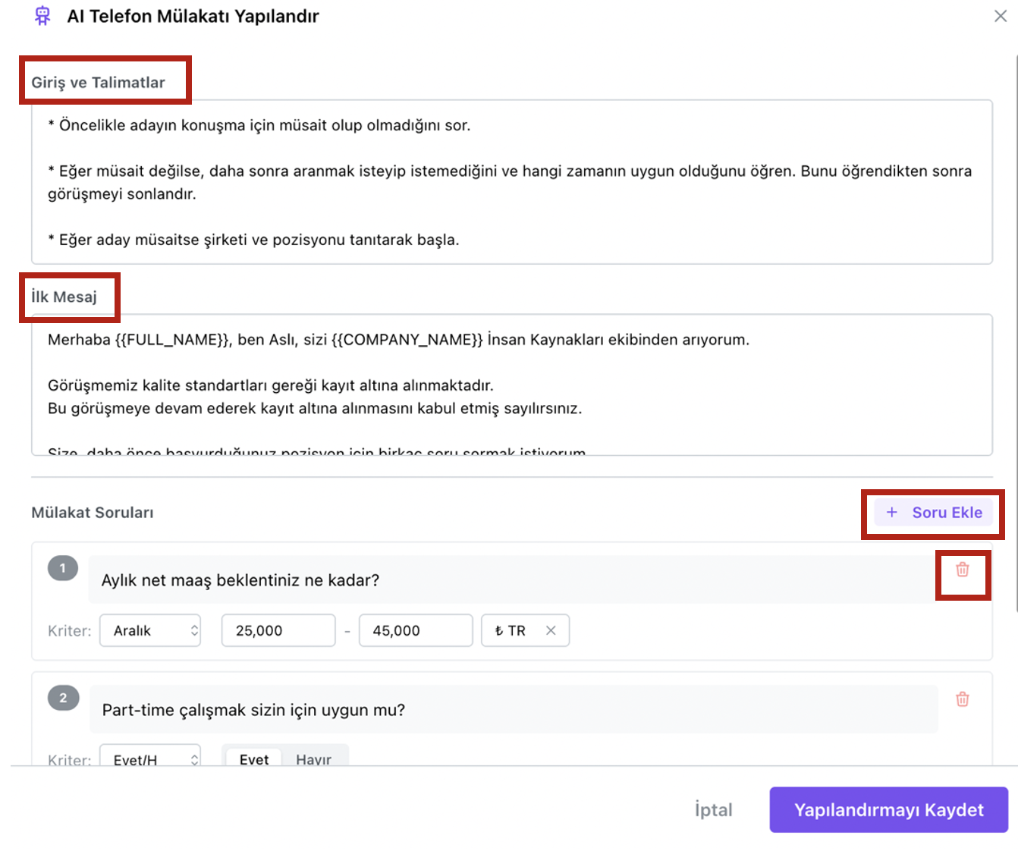Open the Aralık criterion dropdown
This screenshot has height=851, width=1018.
[150, 630]
